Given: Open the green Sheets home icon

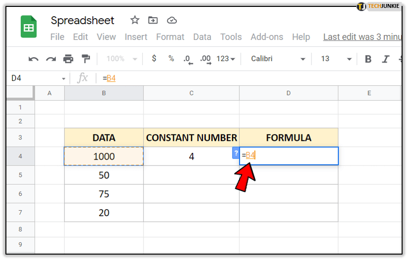Looking at the screenshot, I should (x=29, y=27).
